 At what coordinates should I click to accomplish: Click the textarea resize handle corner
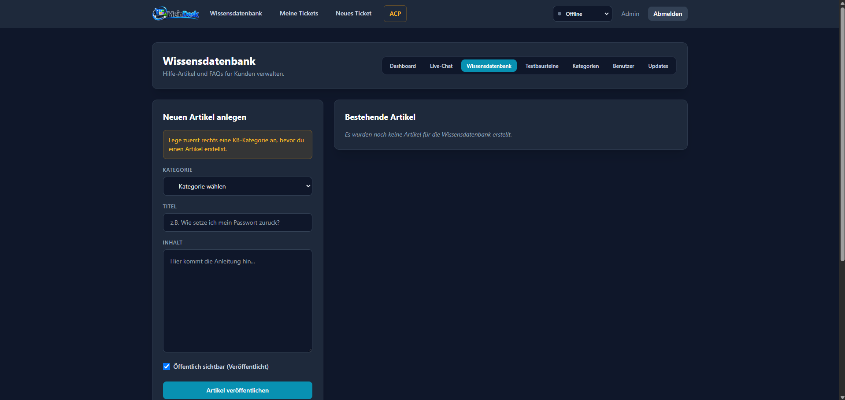point(310,350)
